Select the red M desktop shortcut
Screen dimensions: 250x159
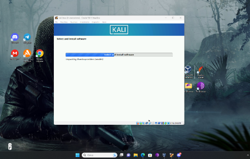tap(15, 55)
